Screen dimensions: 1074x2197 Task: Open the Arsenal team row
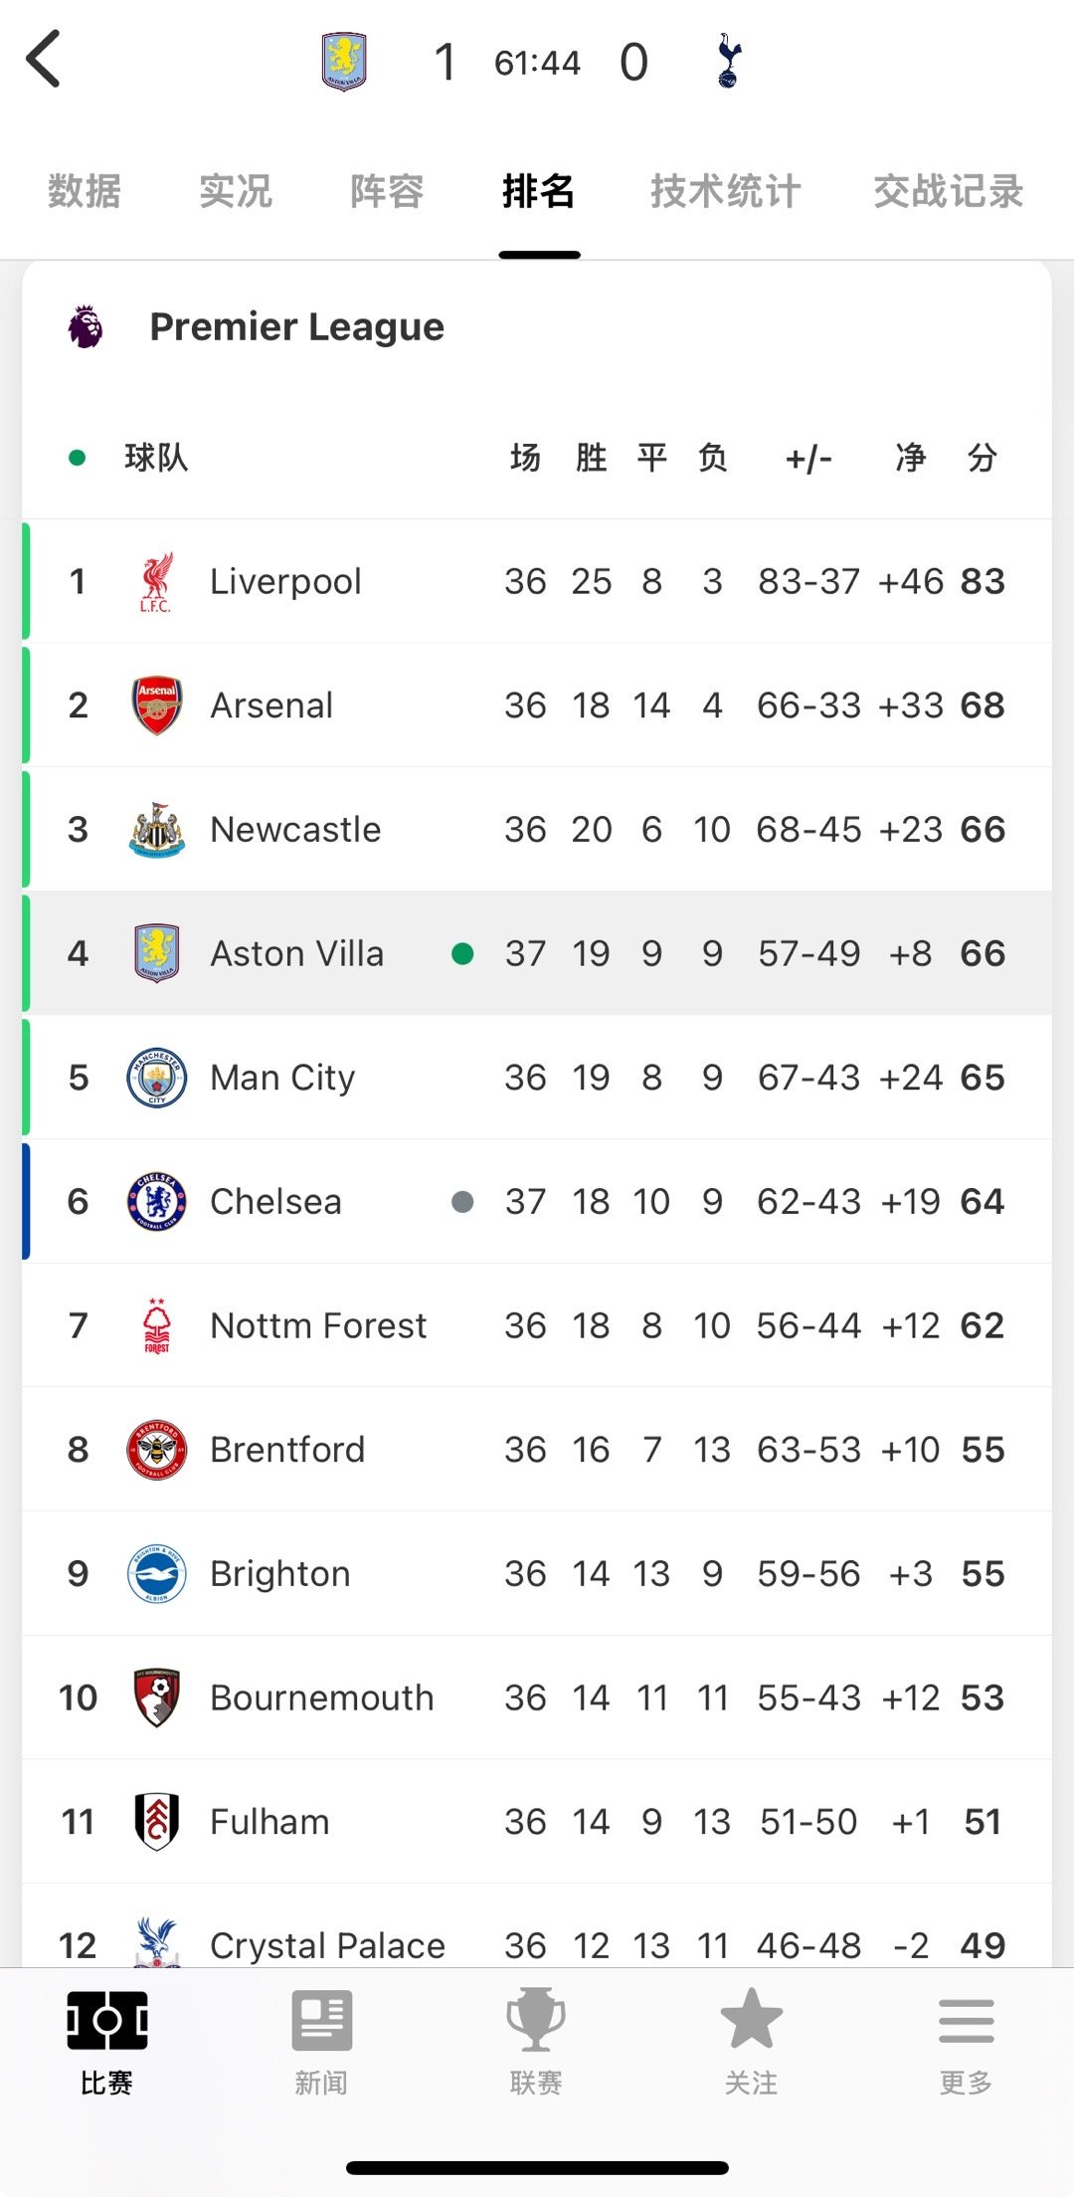tap(537, 705)
